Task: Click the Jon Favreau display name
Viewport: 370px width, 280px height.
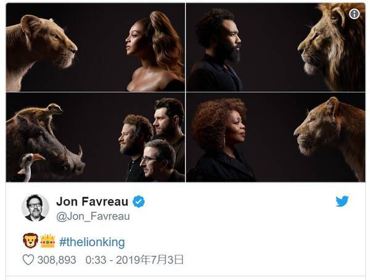Action: click(x=92, y=202)
